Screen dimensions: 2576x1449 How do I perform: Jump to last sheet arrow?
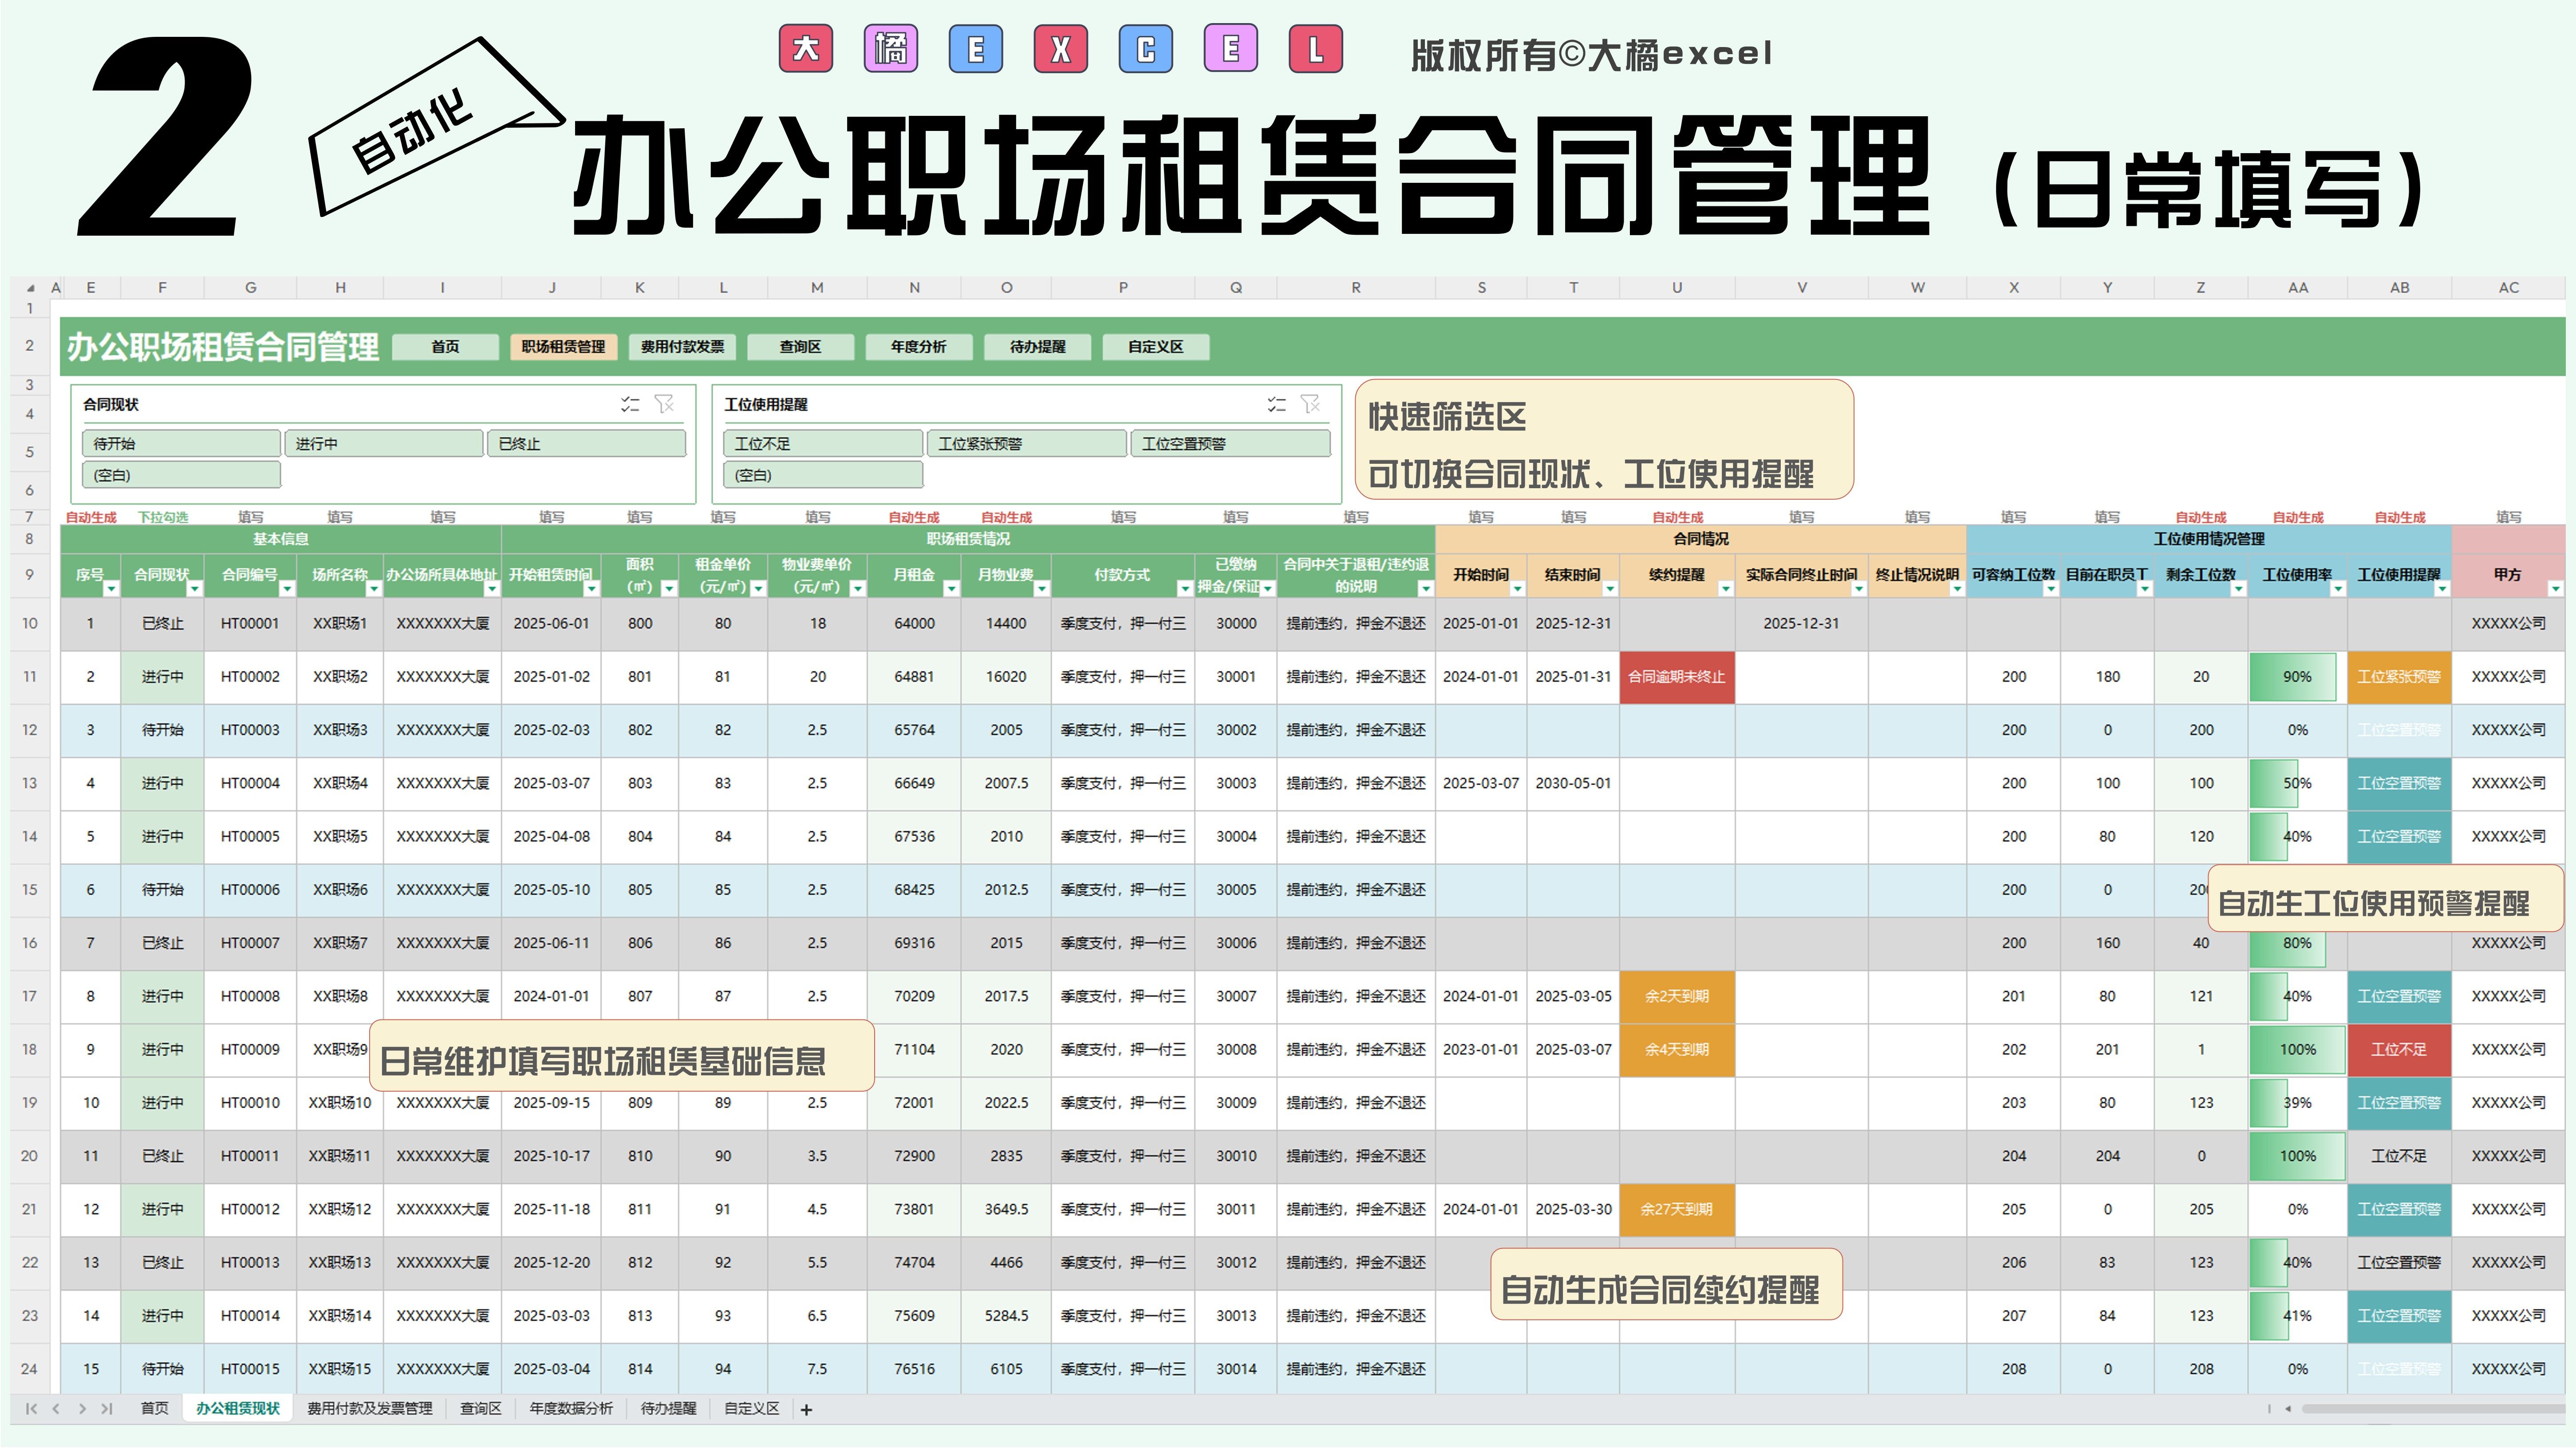[x=107, y=1409]
